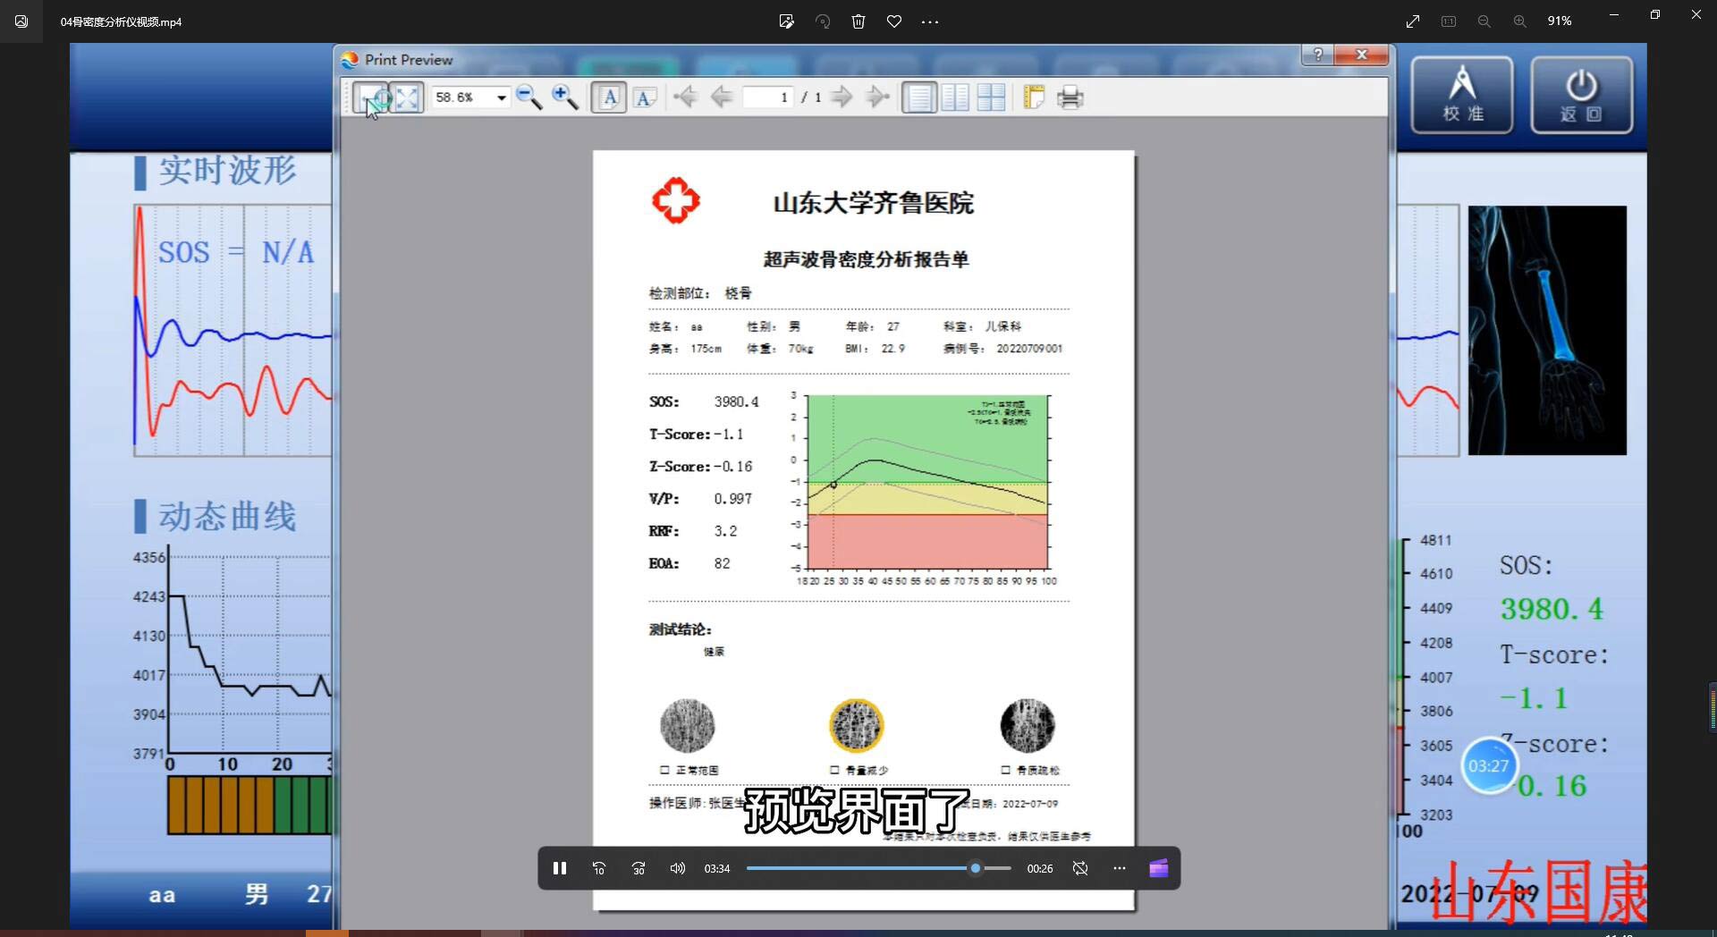Screen dimensions: 1717x937
Task: Click the zoom out icon in Photos top bar
Action: pos(1484,21)
